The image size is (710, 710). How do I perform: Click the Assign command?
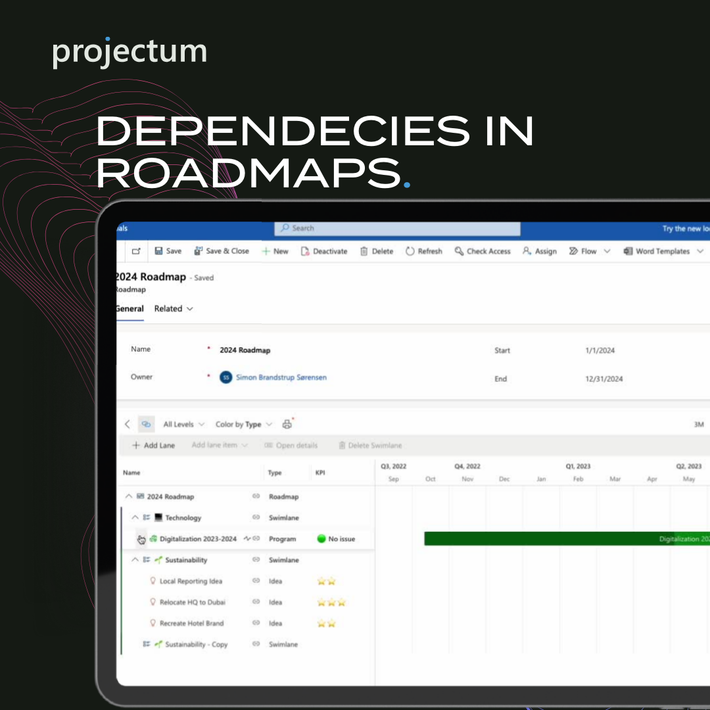click(540, 251)
